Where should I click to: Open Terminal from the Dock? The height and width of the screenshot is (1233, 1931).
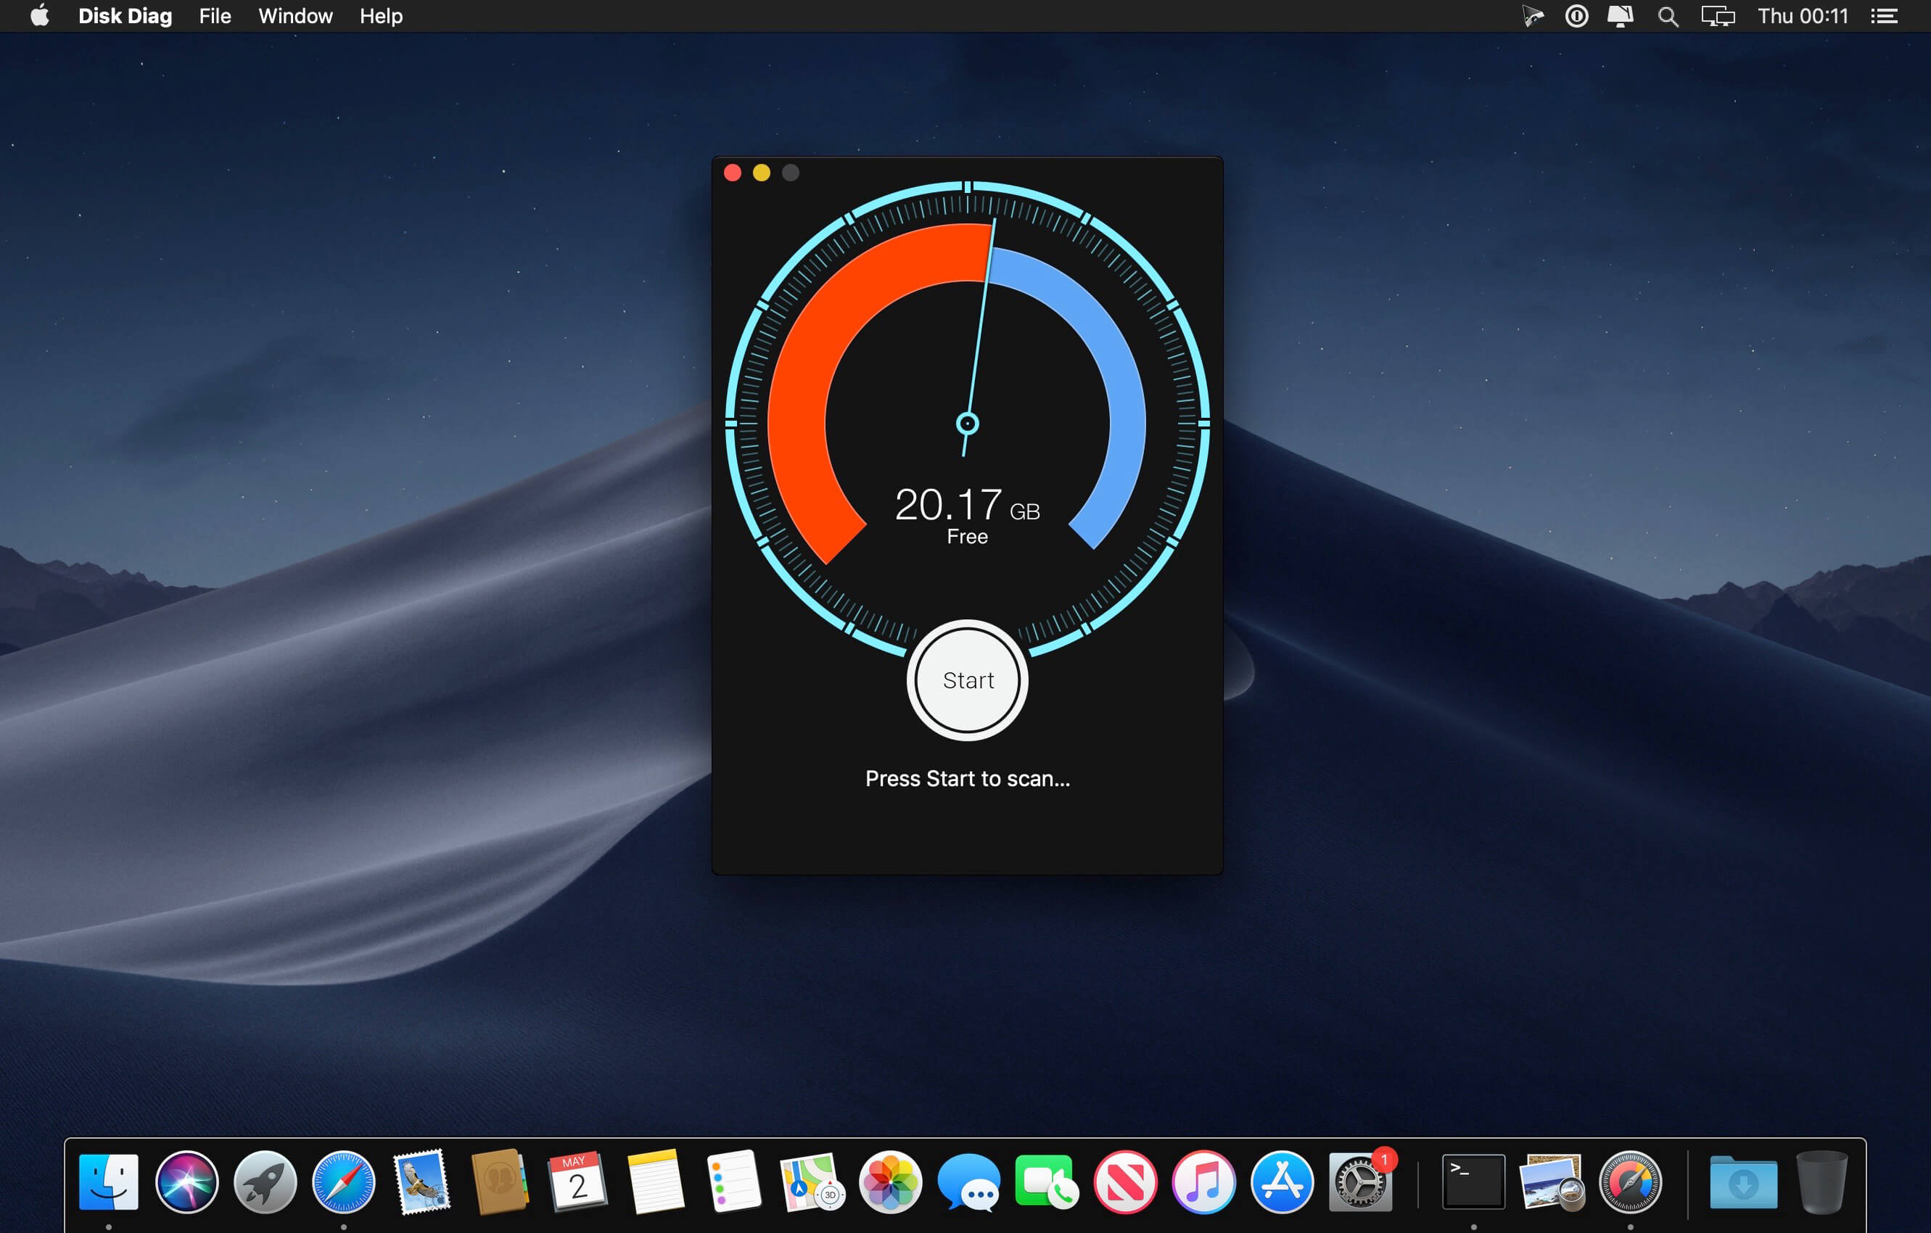[1473, 1182]
